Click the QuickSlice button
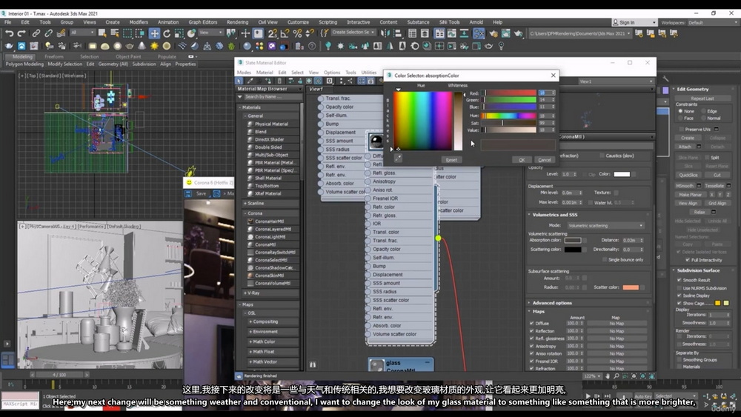Image resolution: width=741 pixels, height=417 pixels. click(x=688, y=175)
